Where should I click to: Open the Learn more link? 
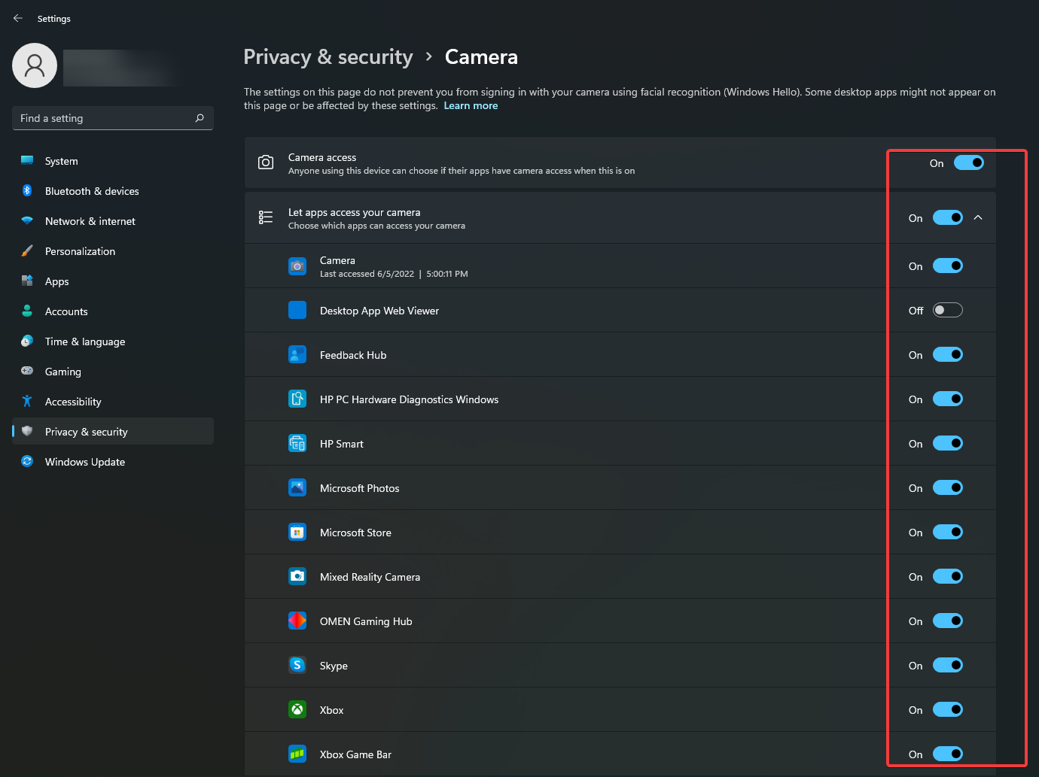click(x=471, y=106)
